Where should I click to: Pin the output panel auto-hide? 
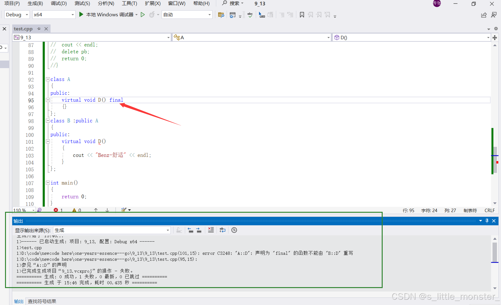pos(487,221)
